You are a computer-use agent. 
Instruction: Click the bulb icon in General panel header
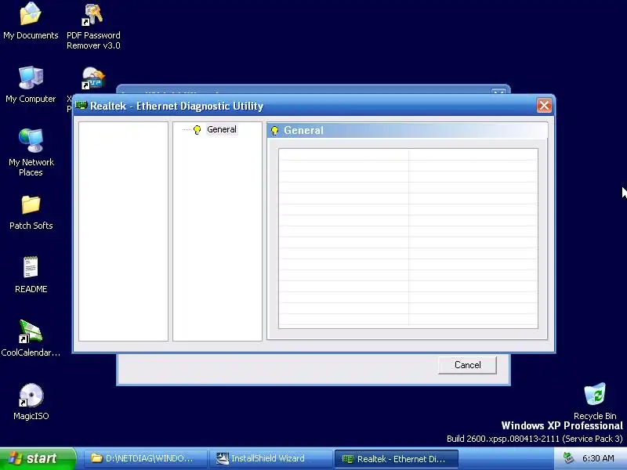[275, 131]
